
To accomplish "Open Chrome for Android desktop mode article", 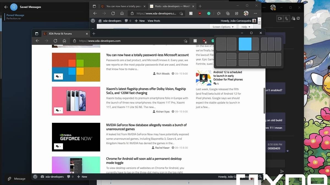I will tap(144, 161).
